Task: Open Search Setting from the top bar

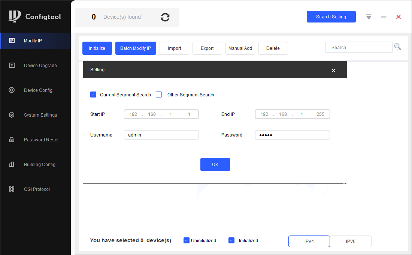Action: click(x=331, y=17)
